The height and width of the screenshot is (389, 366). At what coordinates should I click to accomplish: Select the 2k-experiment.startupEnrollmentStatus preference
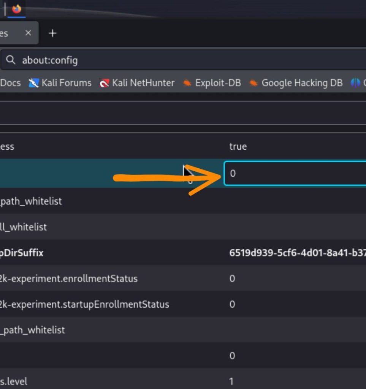click(x=84, y=304)
